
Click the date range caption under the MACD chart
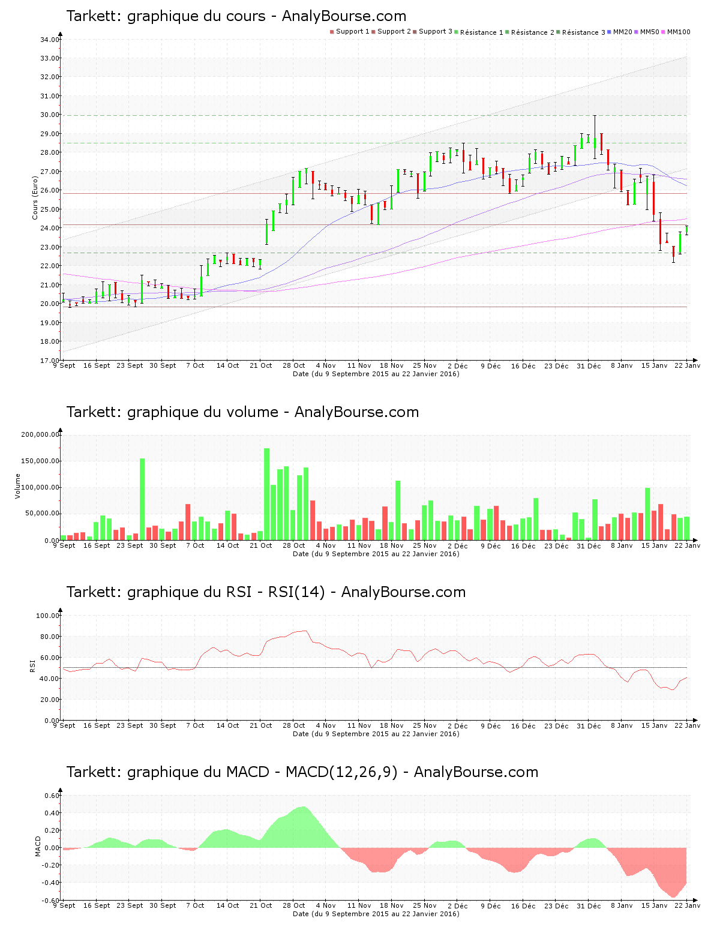click(376, 914)
